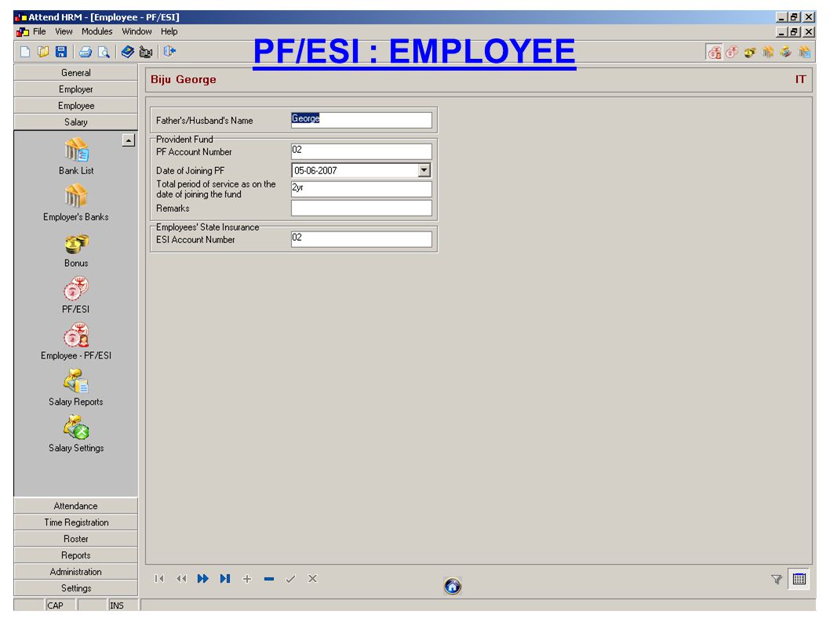Open Salary Reports in sidebar
Image resolution: width=830 pixels, height=622 pixels.
[76, 388]
